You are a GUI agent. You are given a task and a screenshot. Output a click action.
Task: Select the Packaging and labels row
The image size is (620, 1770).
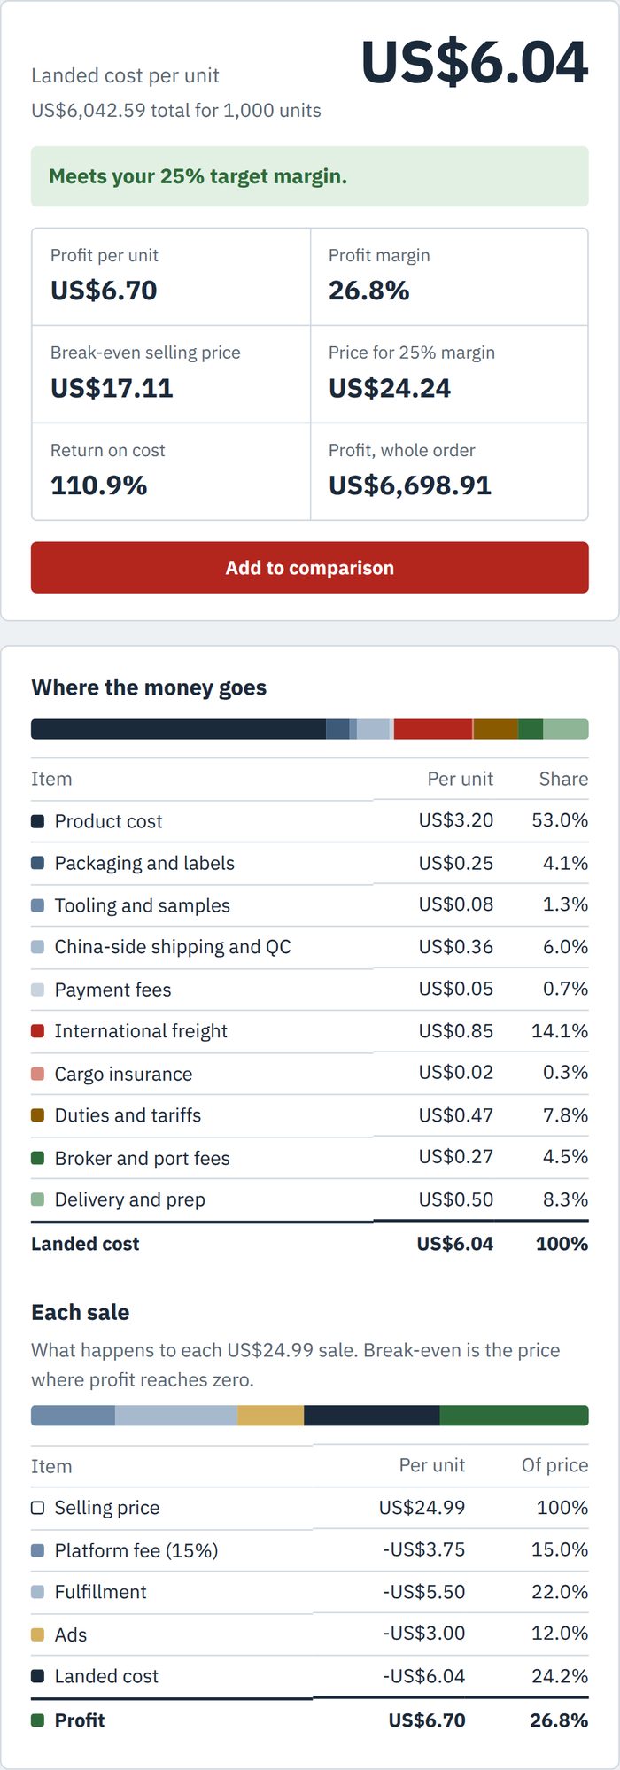click(x=310, y=863)
